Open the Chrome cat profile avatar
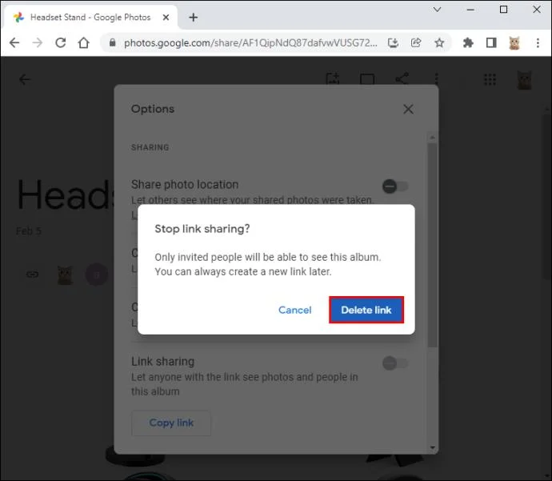Screen dimensions: 552x481 (514, 43)
